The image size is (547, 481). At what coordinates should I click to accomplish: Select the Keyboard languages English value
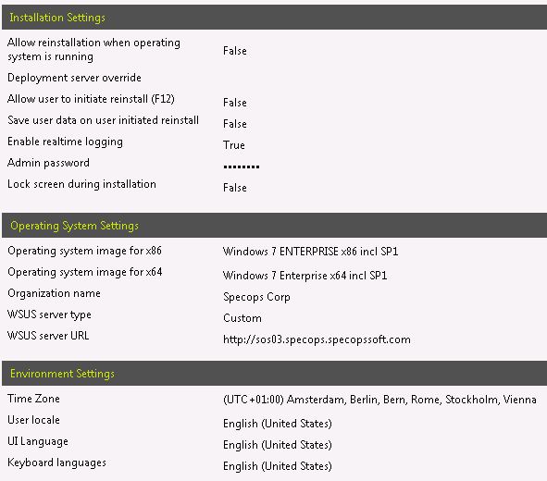(278, 466)
